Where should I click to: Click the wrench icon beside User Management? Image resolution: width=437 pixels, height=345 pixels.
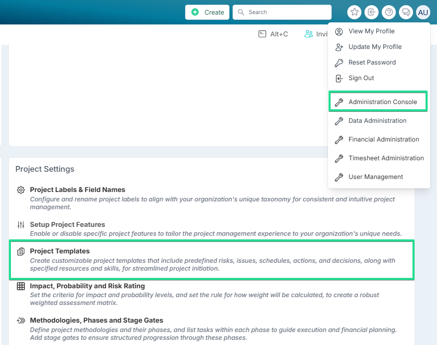[x=339, y=177]
